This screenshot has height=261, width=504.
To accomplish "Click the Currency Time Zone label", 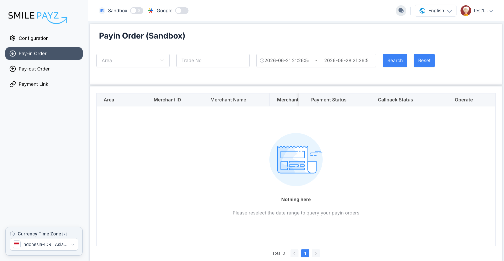I will 39,234.
